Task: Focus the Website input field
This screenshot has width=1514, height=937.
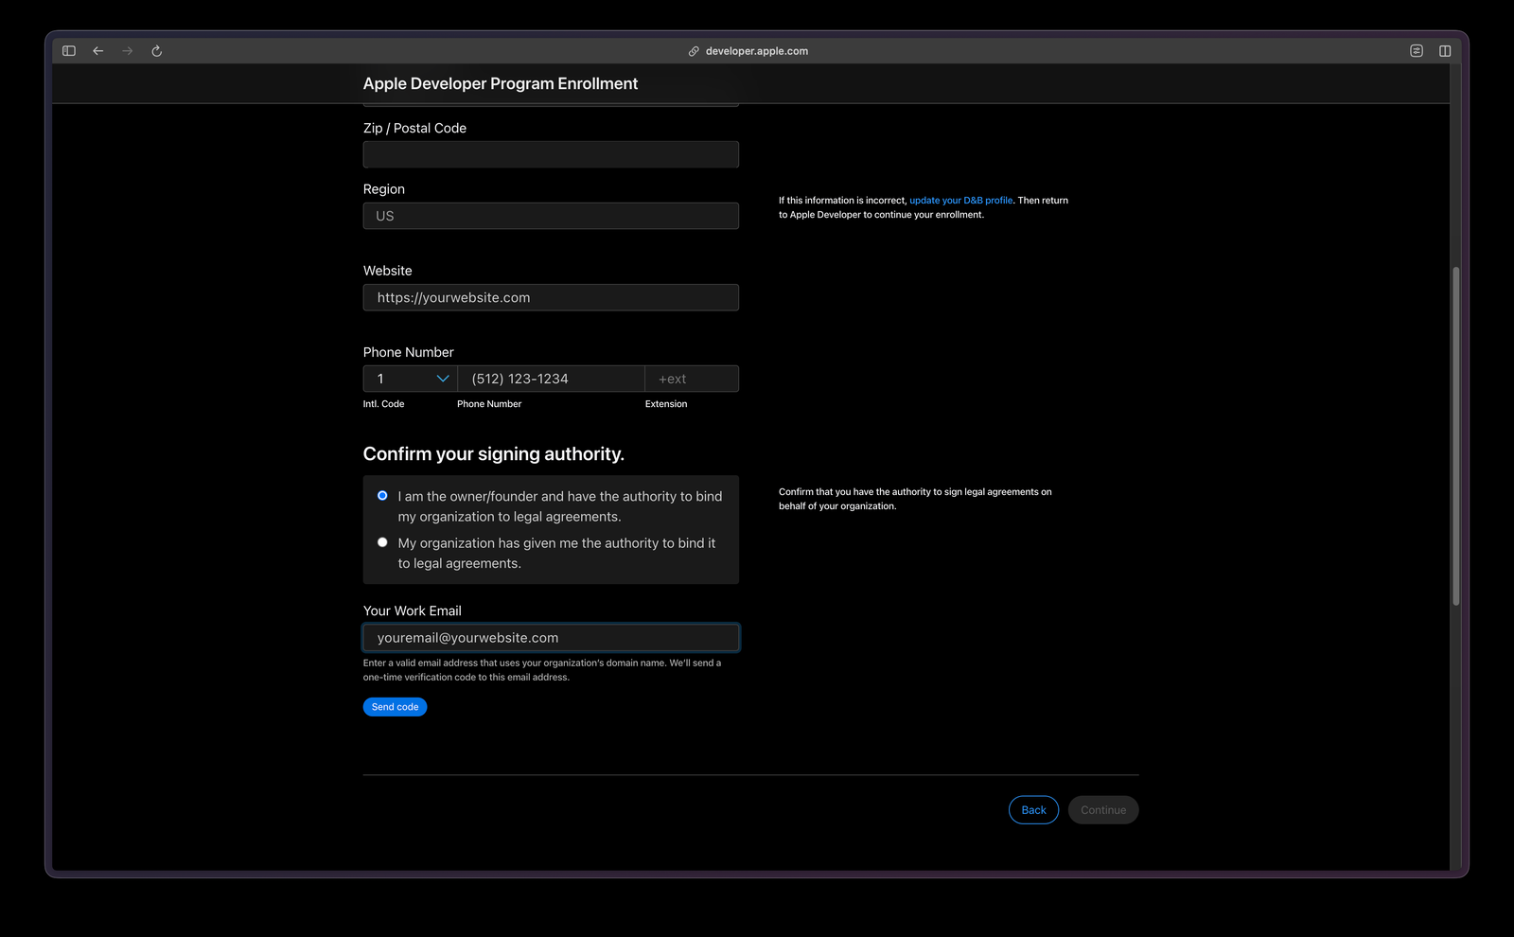Action: pos(551,297)
